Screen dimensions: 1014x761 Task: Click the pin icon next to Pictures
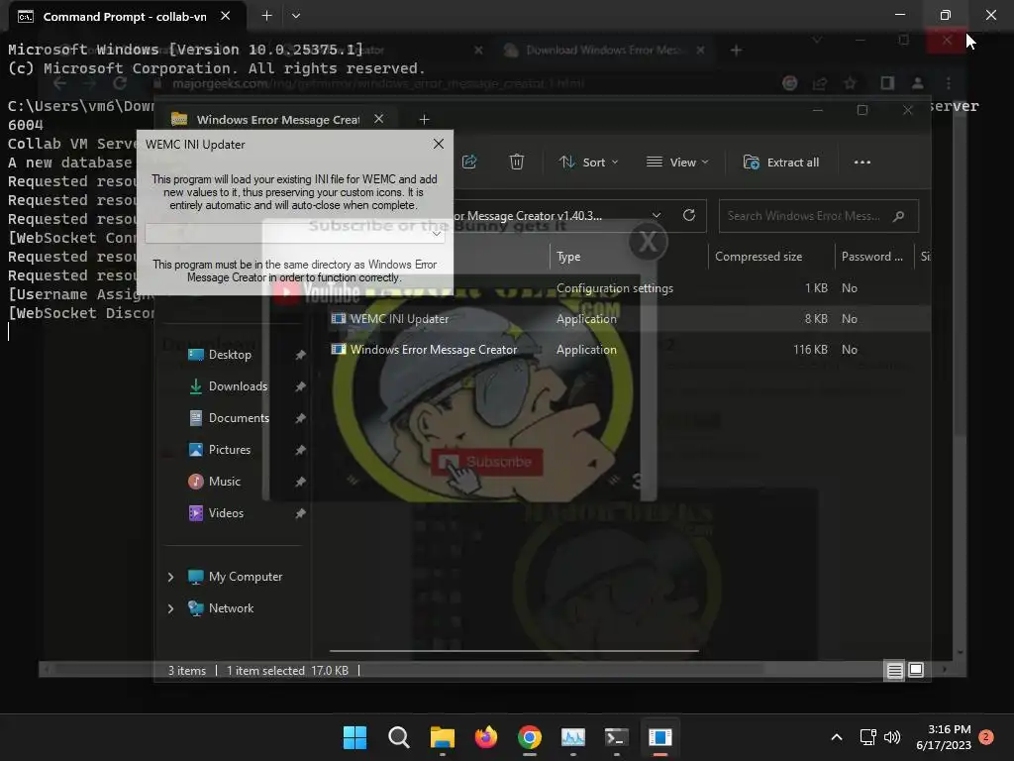(x=300, y=450)
